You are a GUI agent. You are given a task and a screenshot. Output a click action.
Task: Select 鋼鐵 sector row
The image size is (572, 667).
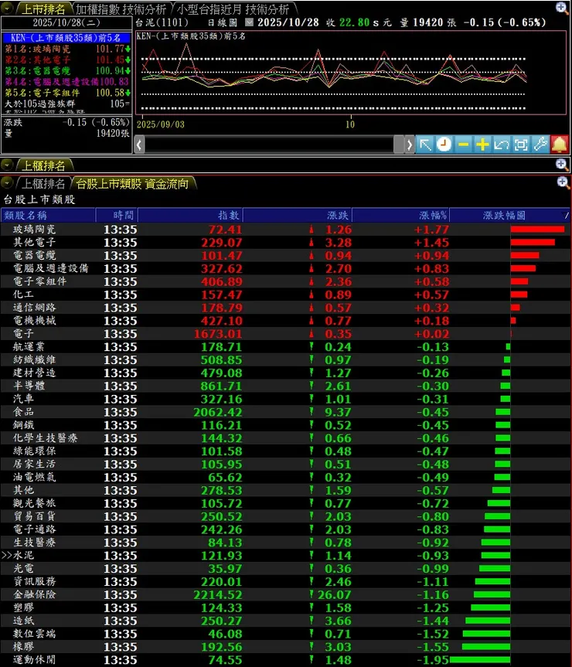[285, 425]
